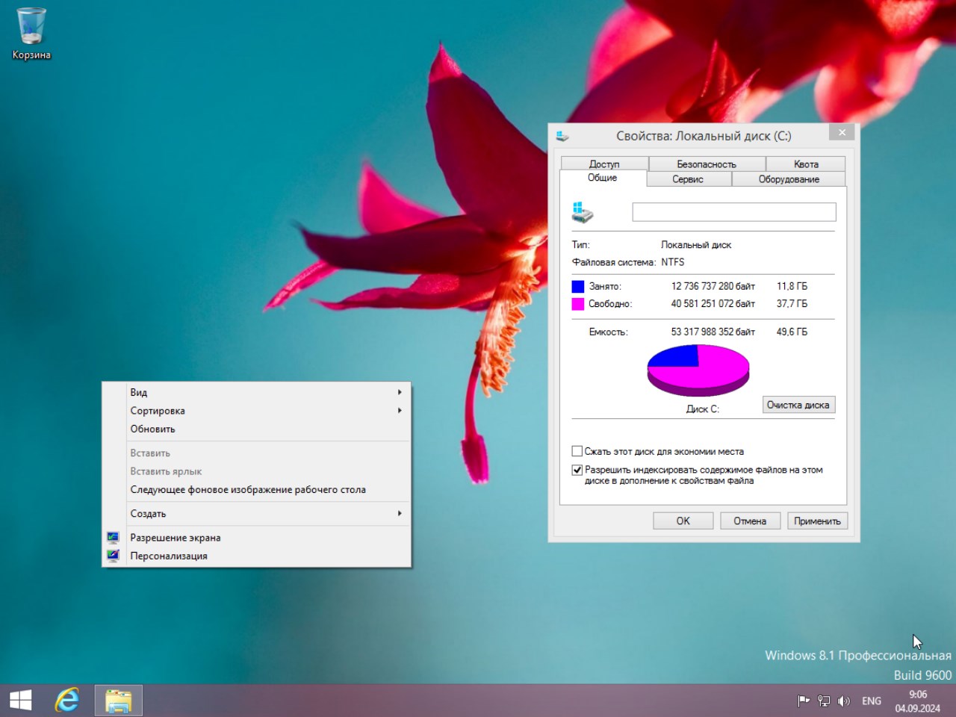The height and width of the screenshot is (717, 956).
Task: Expand the Вид submenu arrow
Action: coord(400,392)
